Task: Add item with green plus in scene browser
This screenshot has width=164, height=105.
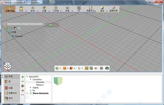Action: (x=7, y=28)
